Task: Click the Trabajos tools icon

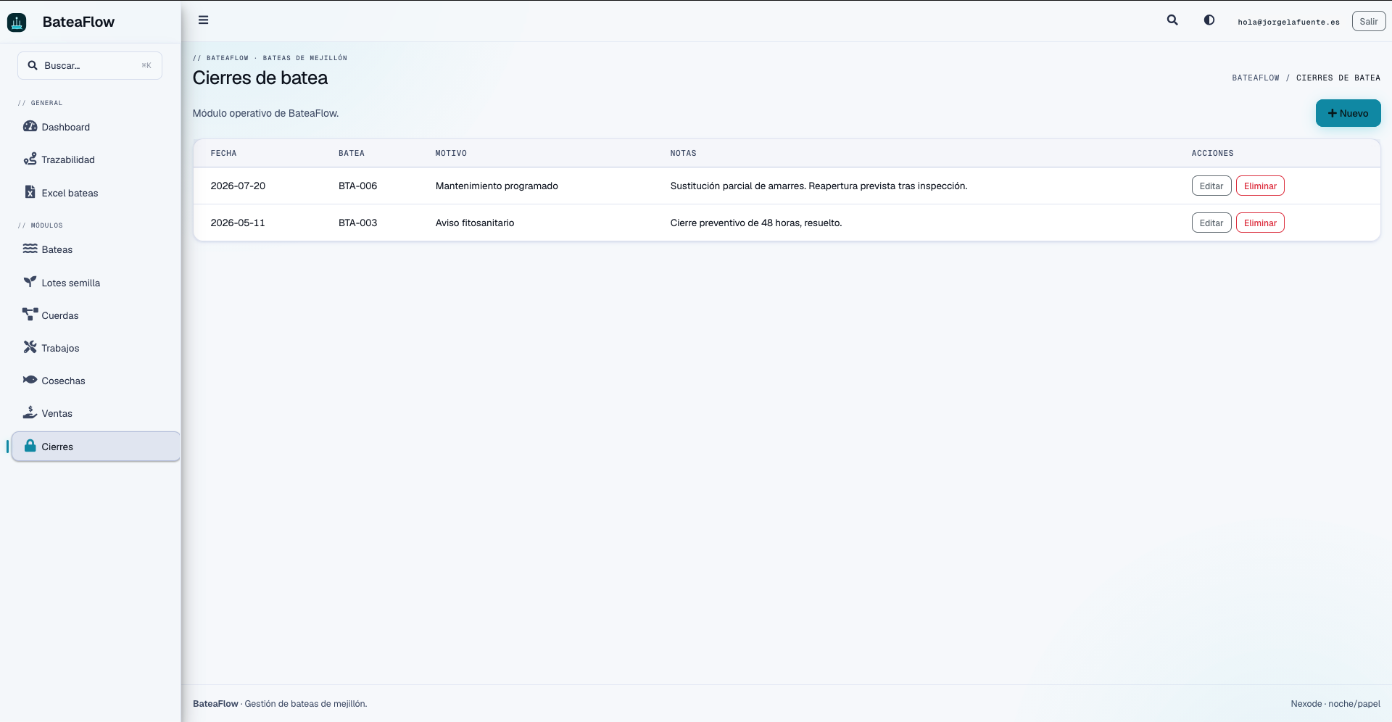Action: coord(30,347)
